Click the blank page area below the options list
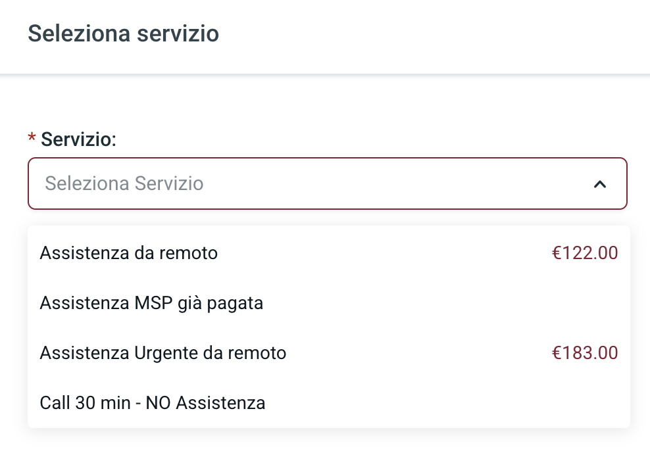The image size is (650, 459). click(x=327, y=444)
